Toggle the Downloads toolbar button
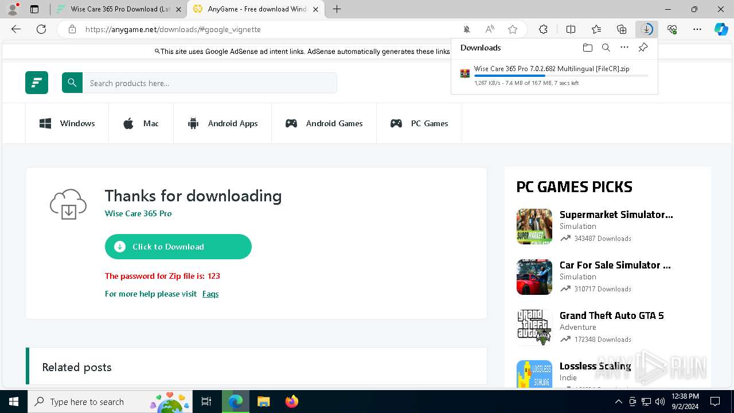 click(x=647, y=29)
